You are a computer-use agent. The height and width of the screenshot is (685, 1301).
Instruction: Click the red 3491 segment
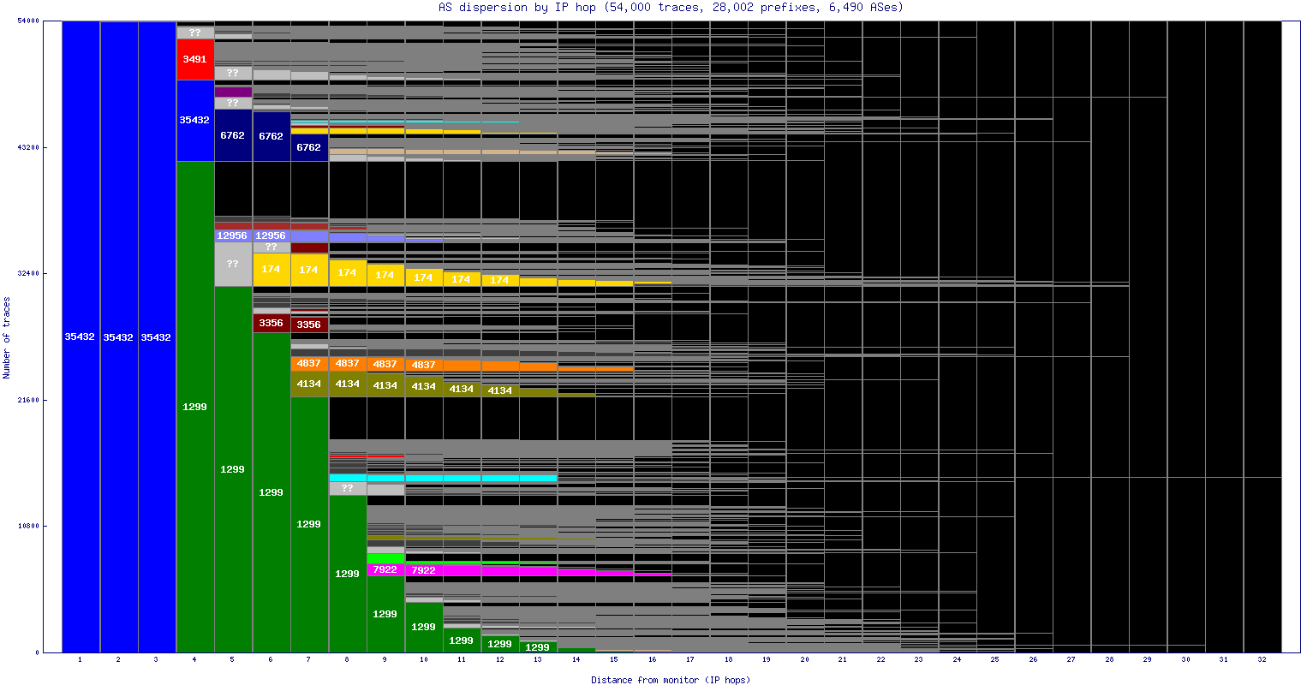coord(195,59)
